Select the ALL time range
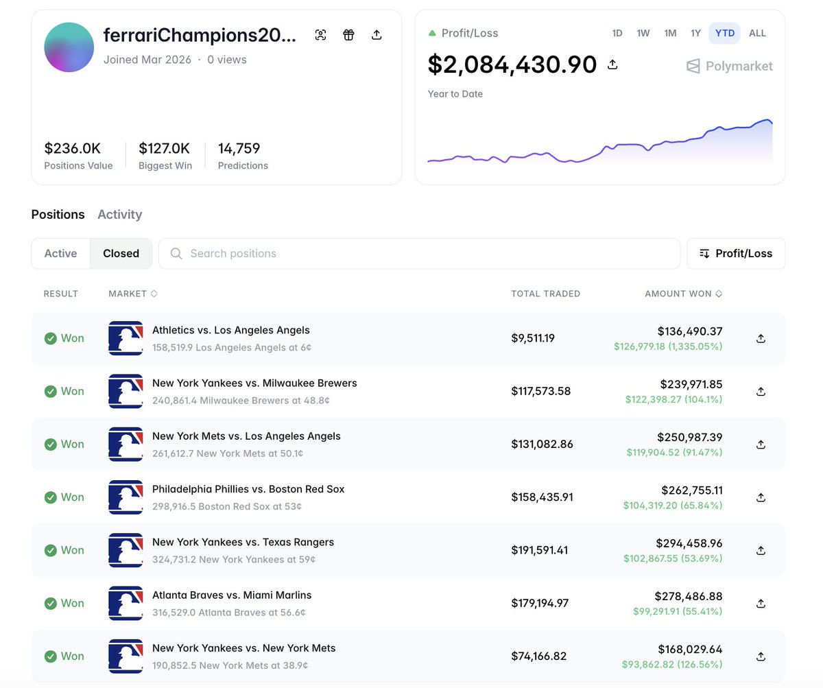823x688 pixels. pos(758,33)
